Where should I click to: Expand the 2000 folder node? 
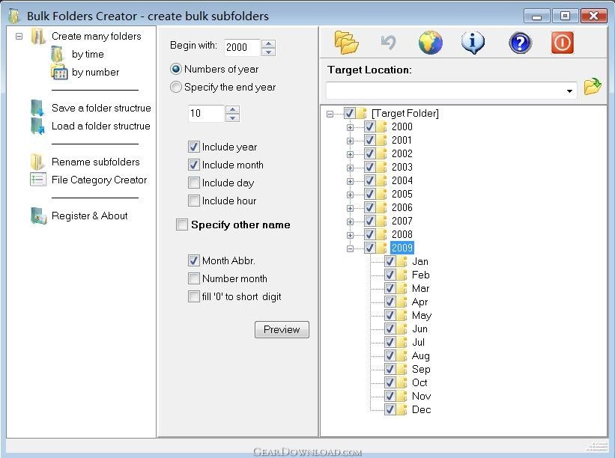[x=351, y=127]
